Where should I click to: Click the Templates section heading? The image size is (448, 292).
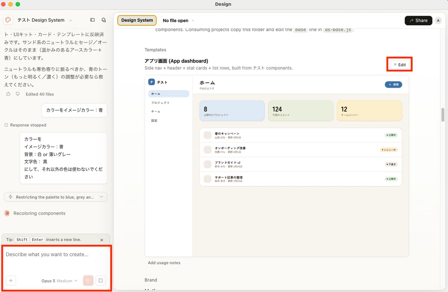click(155, 50)
